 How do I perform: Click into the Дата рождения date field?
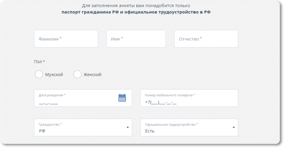coord(83,98)
